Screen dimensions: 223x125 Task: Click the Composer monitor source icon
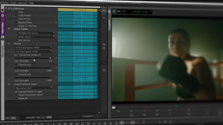click(114, 11)
